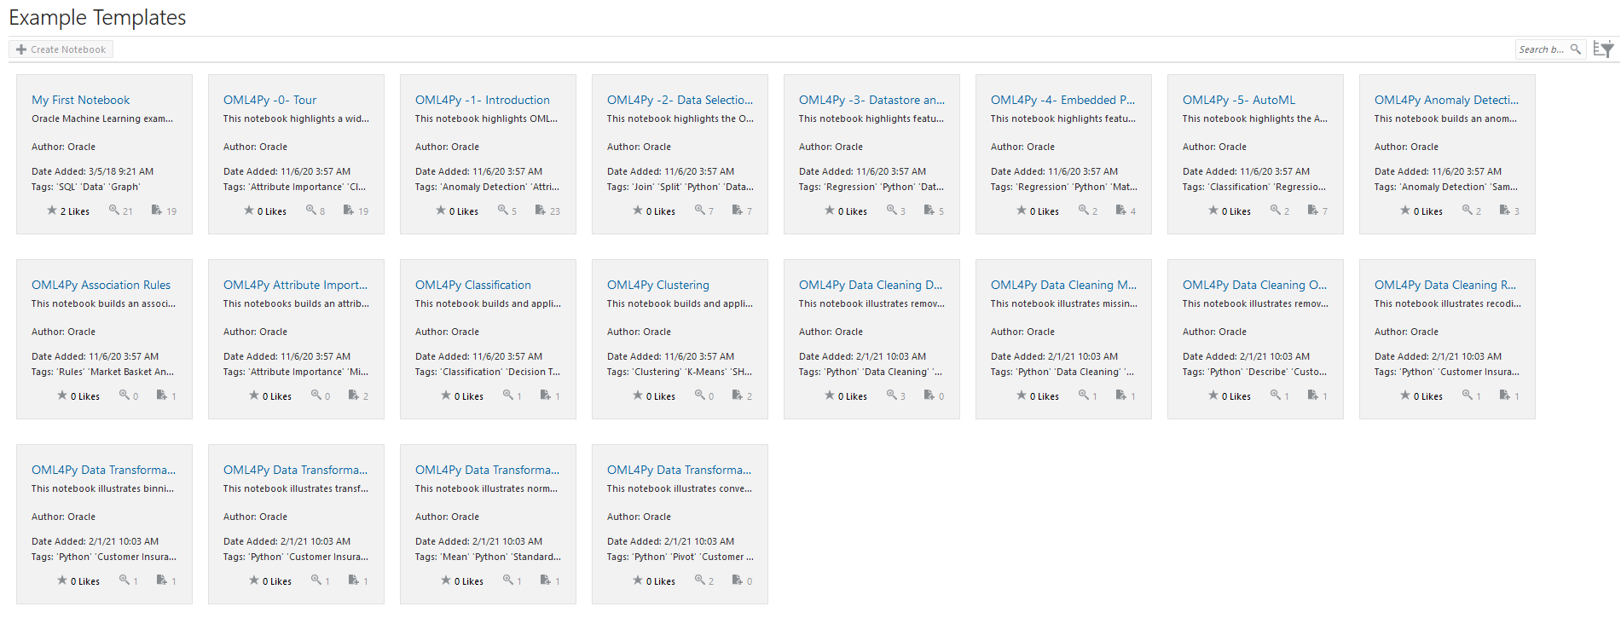Open the My First Notebook template
Viewport: 1621px width, 618px height.
coord(81,100)
